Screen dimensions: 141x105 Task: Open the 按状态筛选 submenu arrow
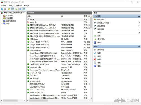pyautogui.click(x=139, y=26)
